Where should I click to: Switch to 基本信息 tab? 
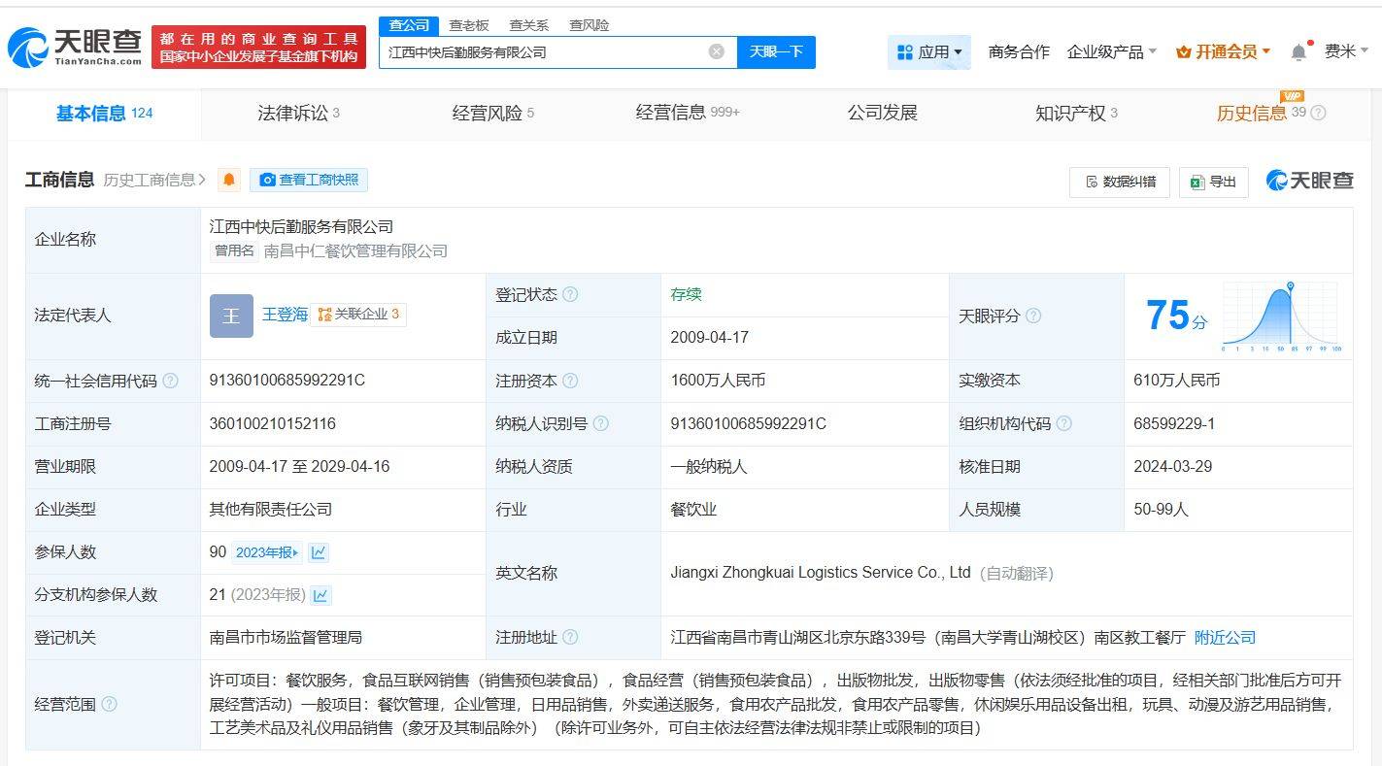point(104,113)
